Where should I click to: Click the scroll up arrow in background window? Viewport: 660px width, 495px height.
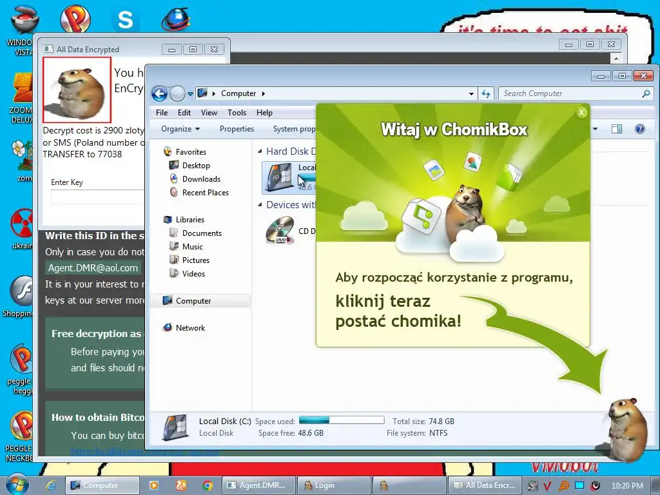point(616,58)
